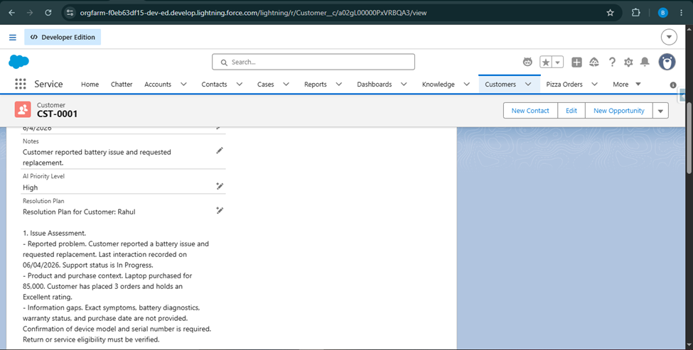Select the AI Priority Level value High
693x350 pixels.
pyautogui.click(x=30, y=187)
